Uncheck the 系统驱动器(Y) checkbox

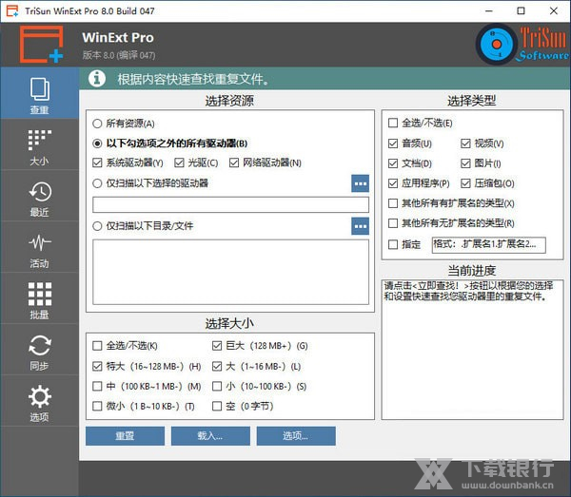pyautogui.click(x=98, y=162)
